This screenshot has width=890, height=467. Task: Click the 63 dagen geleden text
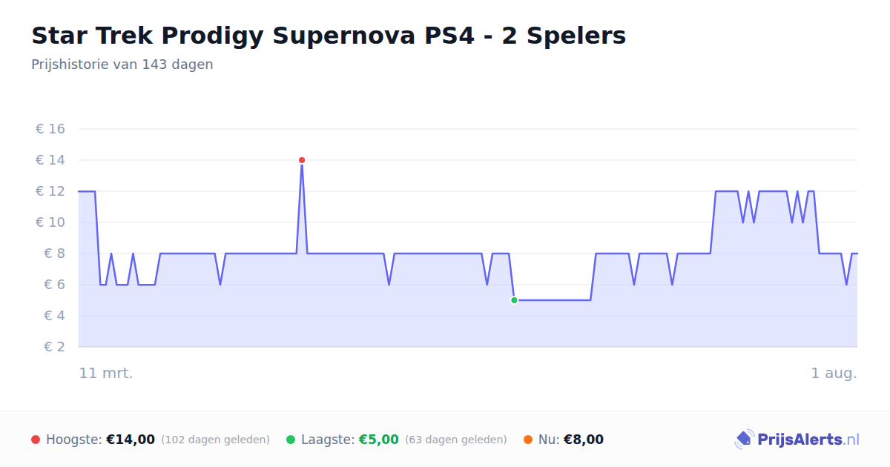tap(456, 440)
